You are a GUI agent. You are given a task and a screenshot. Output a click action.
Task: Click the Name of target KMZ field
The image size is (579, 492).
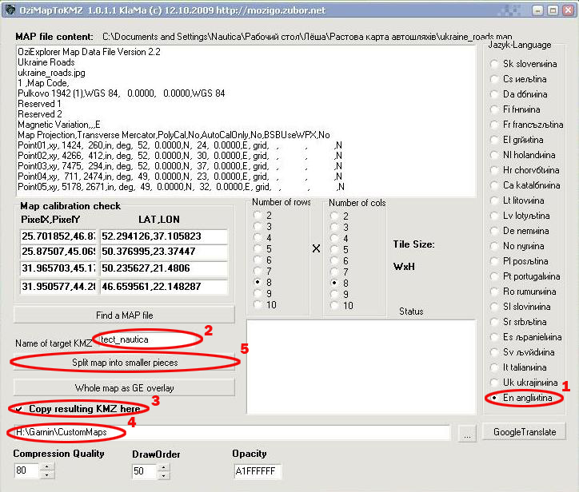[x=146, y=339]
